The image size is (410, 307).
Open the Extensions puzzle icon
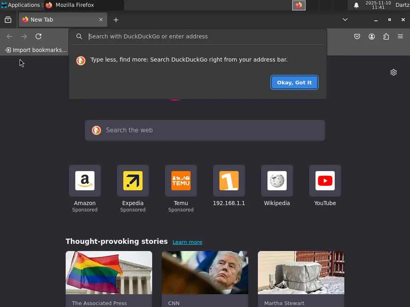(x=386, y=36)
